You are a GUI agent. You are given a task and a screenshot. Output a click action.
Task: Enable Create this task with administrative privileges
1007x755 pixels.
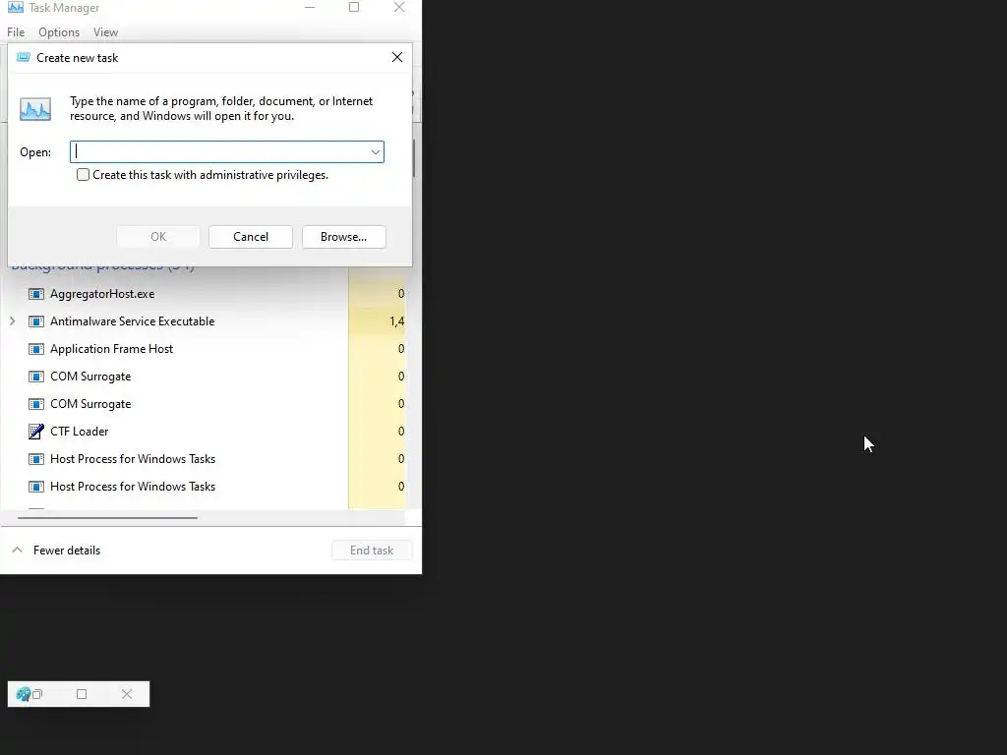[x=83, y=175]
